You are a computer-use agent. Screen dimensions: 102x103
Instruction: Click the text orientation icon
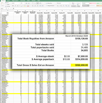[40, 3]
